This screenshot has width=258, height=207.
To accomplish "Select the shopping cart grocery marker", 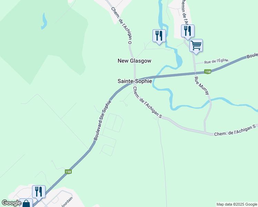I will tap(196, 46).
